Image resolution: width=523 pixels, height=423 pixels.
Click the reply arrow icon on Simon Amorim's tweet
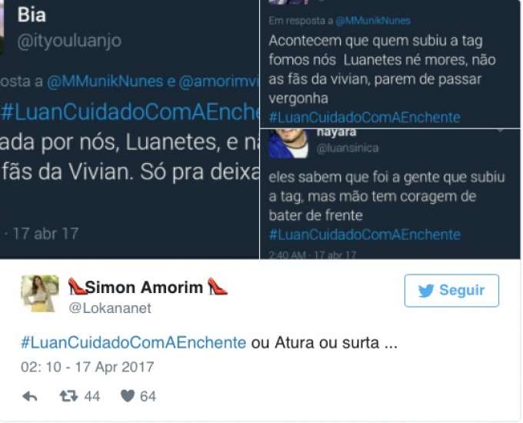[30, 396]
